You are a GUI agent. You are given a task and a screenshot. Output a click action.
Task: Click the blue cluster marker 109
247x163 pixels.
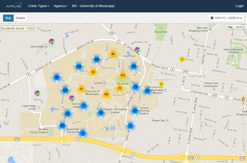97,59
